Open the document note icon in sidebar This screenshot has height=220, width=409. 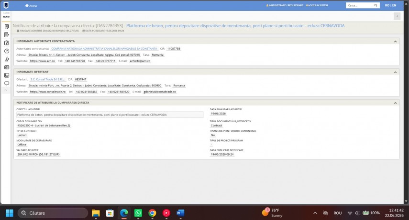point(7,27)
